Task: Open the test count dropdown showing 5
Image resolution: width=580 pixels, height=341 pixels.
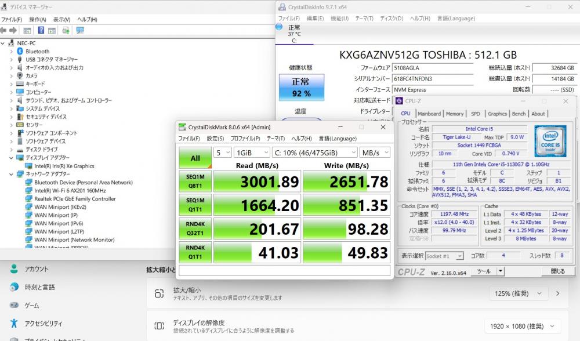Action: [x=223, y=153]
